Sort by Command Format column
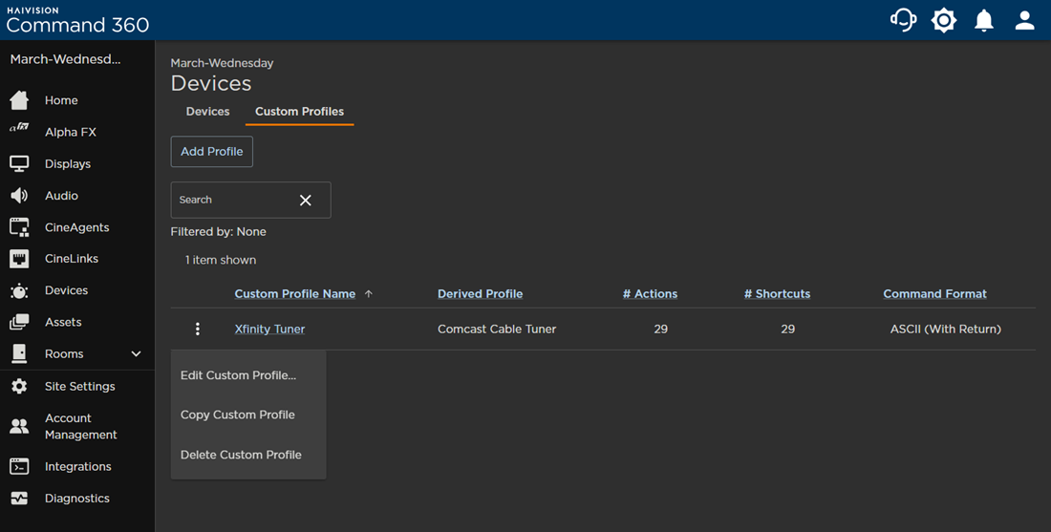1051x532 pixels. click(x=935, y=294)
